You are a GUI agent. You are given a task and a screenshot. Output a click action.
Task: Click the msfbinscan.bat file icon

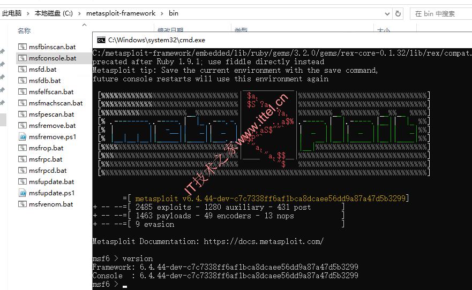click(23, 47)
